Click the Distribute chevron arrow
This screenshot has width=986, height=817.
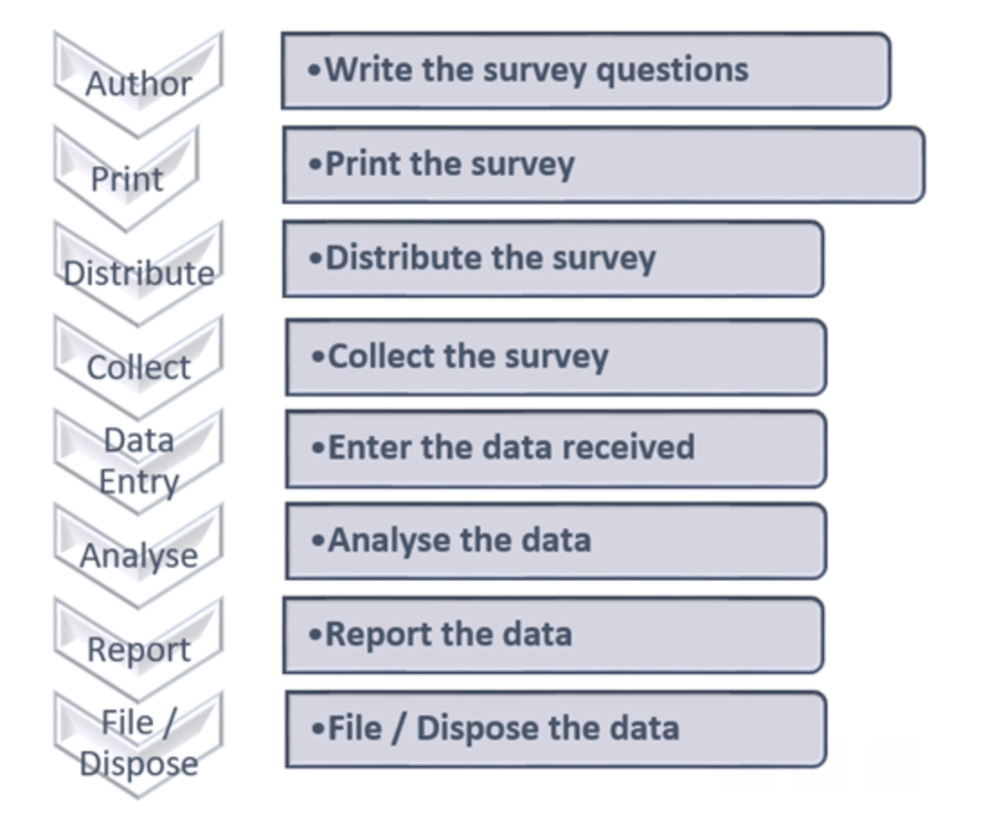click(139, 273)
